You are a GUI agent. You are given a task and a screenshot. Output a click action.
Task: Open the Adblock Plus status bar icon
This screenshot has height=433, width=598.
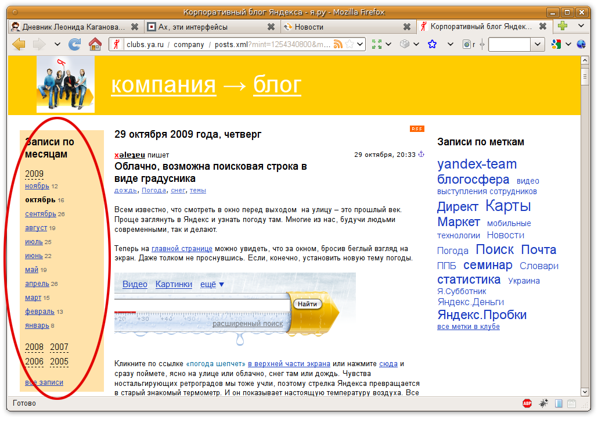(x=527, y=403)
